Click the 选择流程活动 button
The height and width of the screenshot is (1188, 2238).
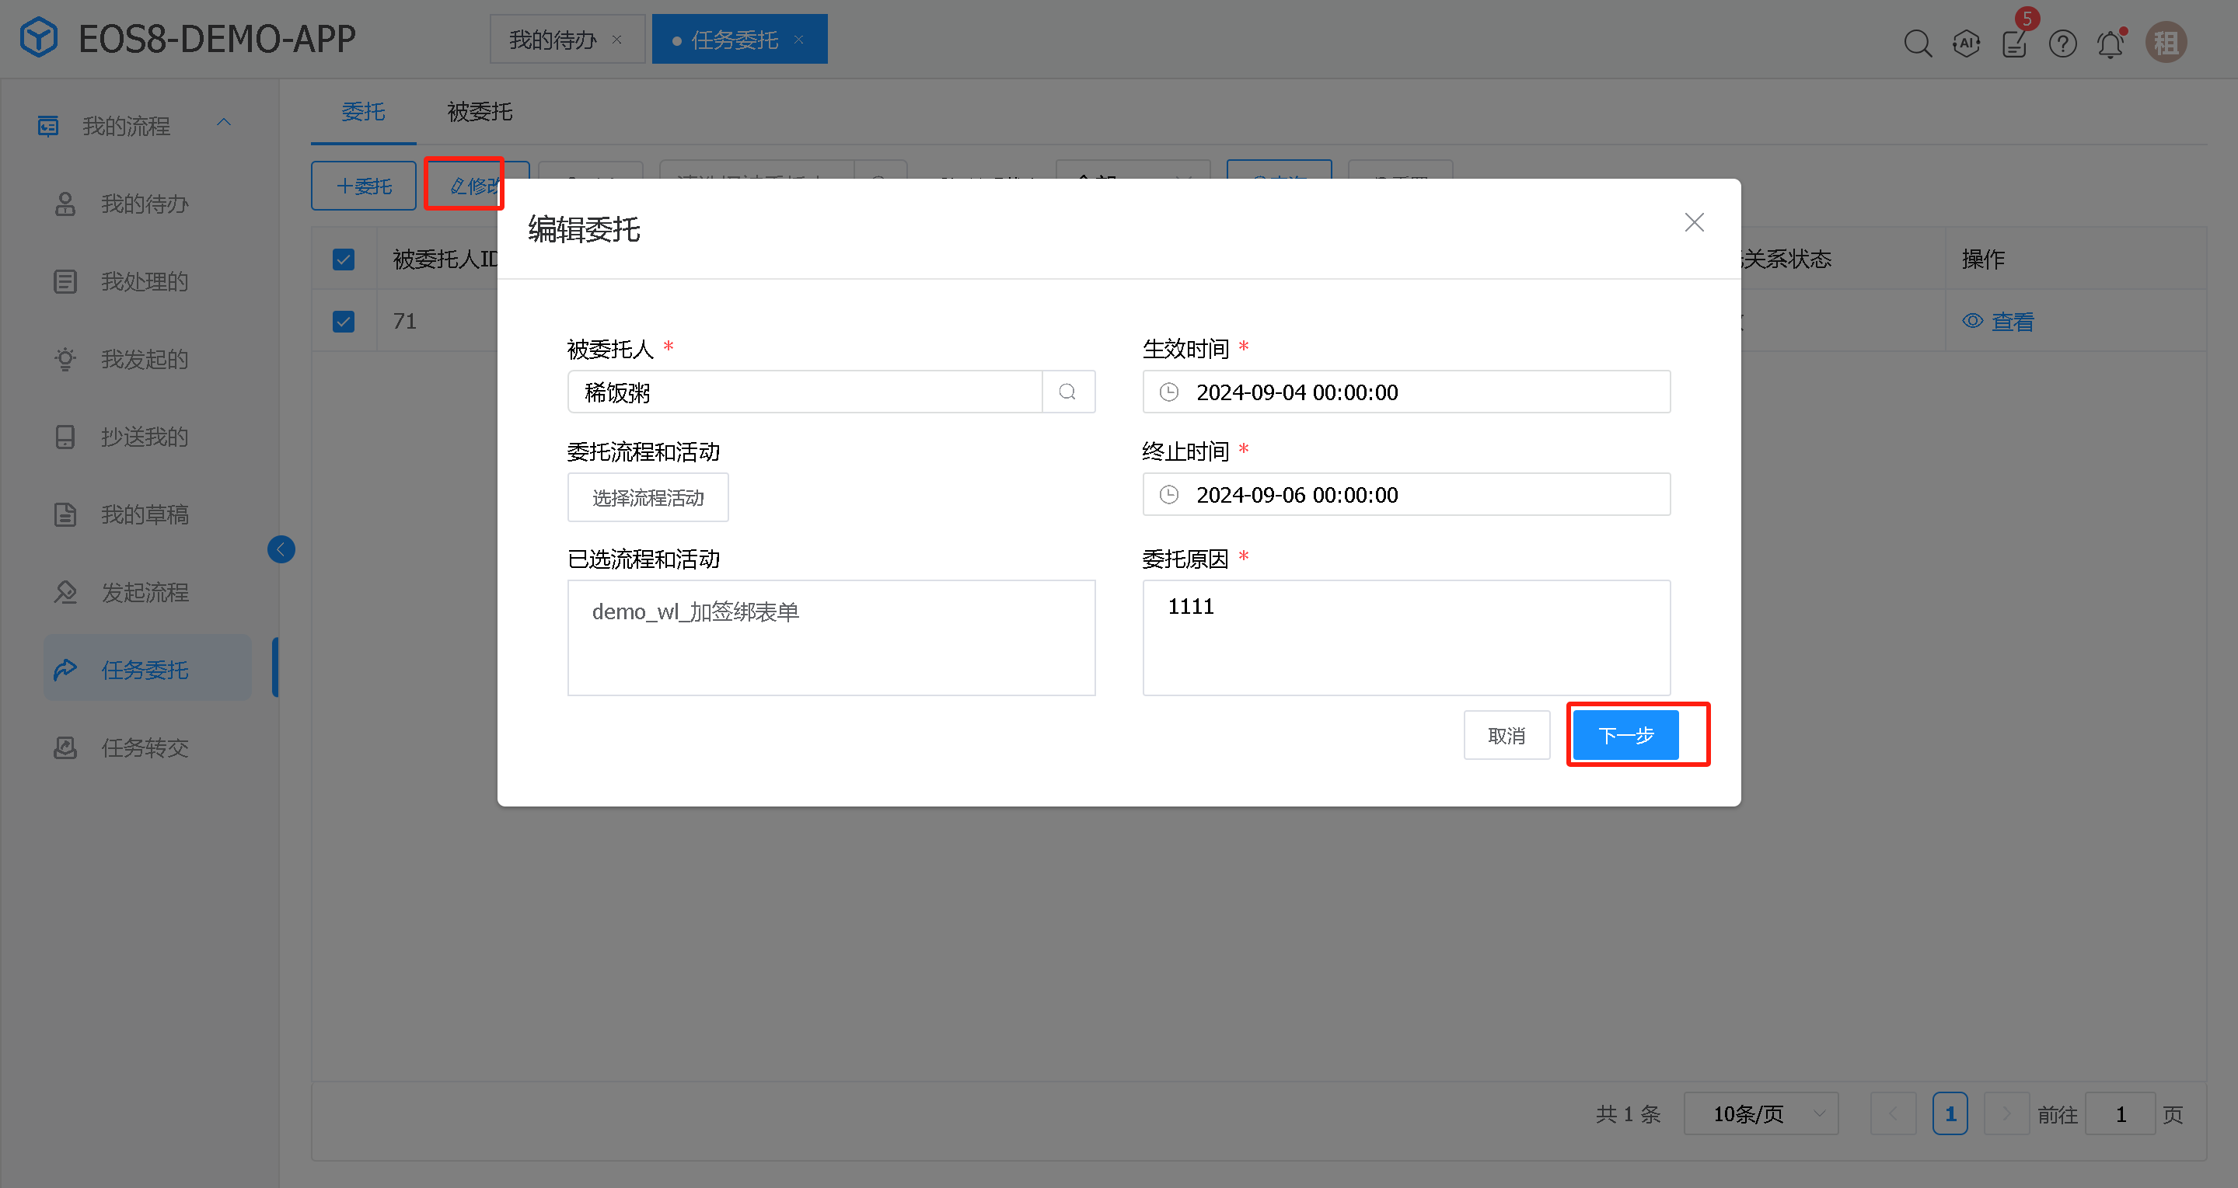click(x=648, y=497)
